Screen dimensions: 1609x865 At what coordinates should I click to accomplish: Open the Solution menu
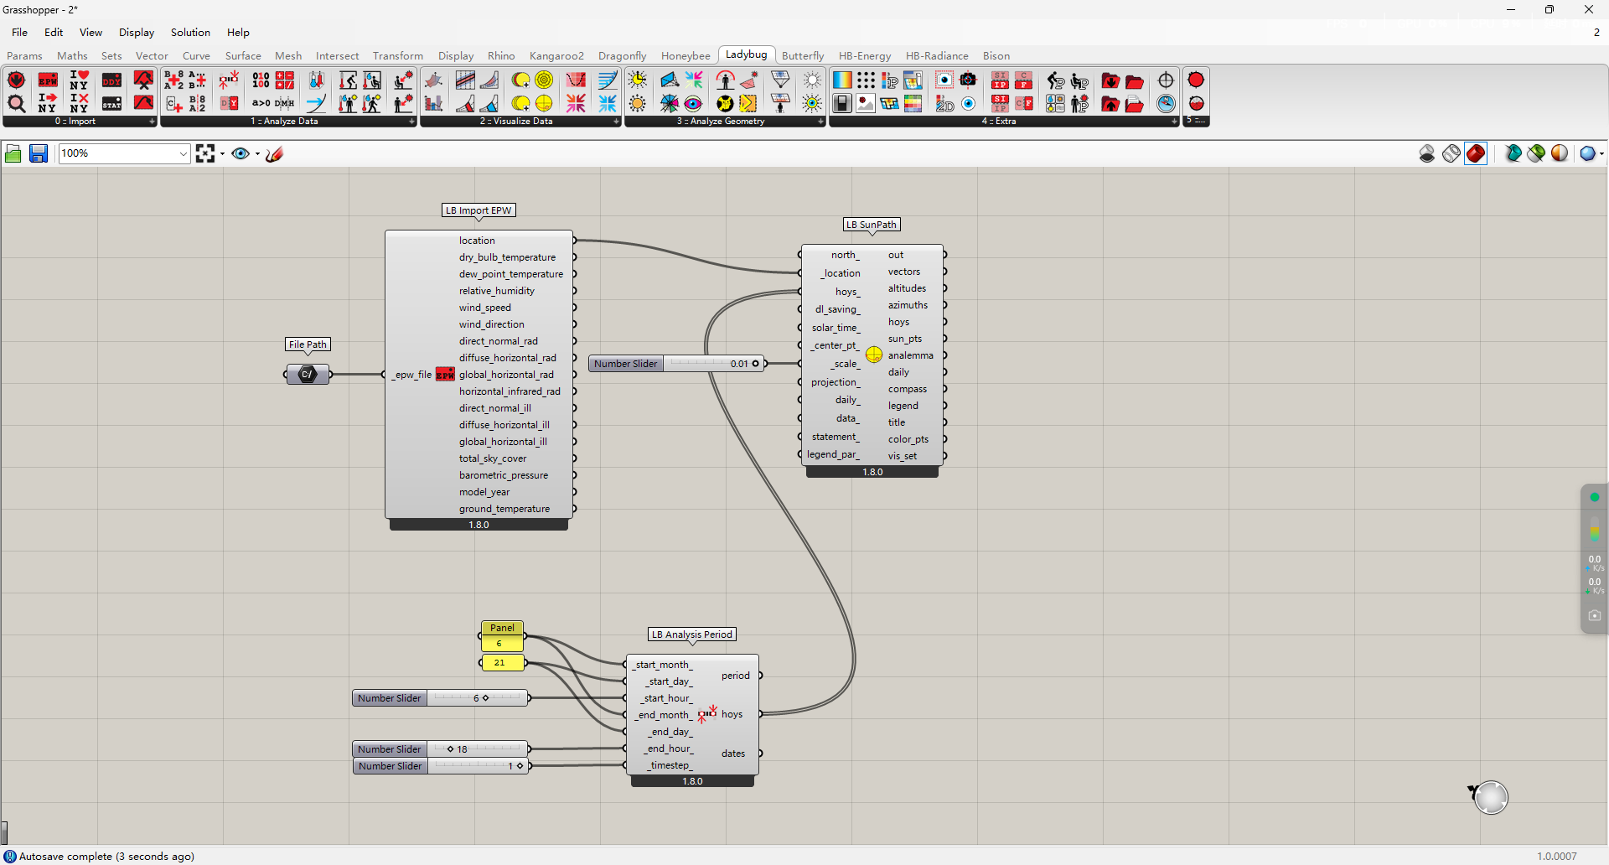click(x=190, y=33)
